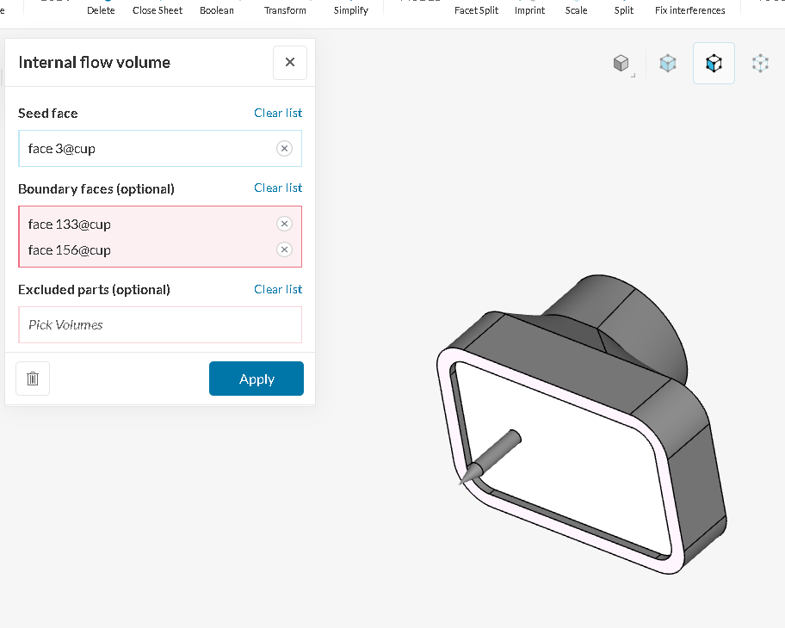This screenshot has height=628, width=785.
Task: Delete the internal flow volume operation
Action: [x=33, y=379]
